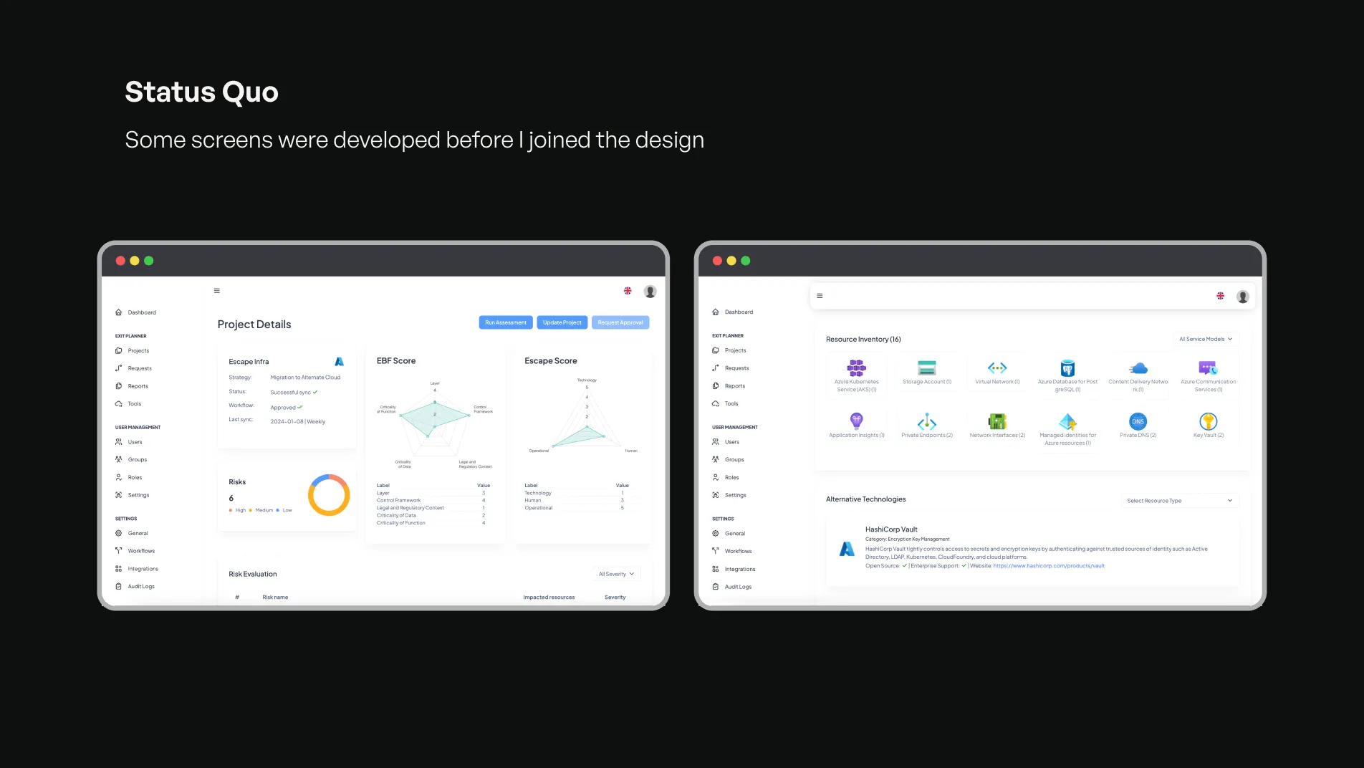
Task: Select Content Delivery Network resource icon
Action: pos(1138,368)
